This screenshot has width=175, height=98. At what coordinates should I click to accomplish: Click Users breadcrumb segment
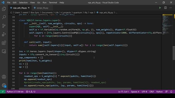click(x=17, y=13)
